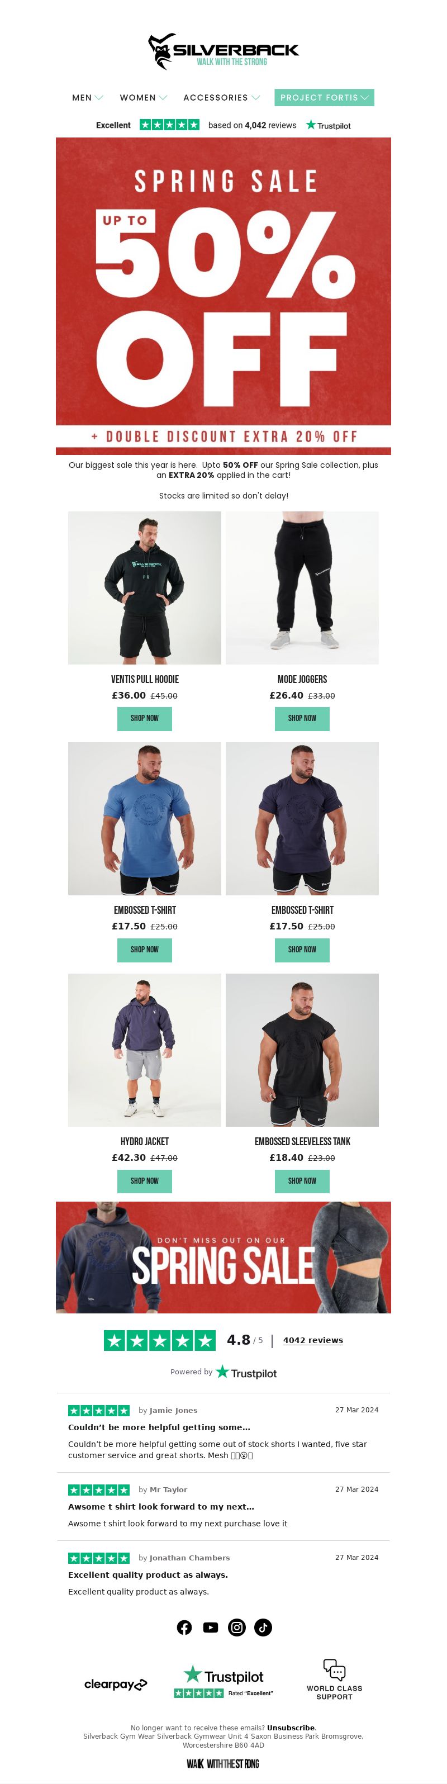Expand the WOMEN dropdown menu
This screenshot has width=447, height=1784.
pos(143,98)
